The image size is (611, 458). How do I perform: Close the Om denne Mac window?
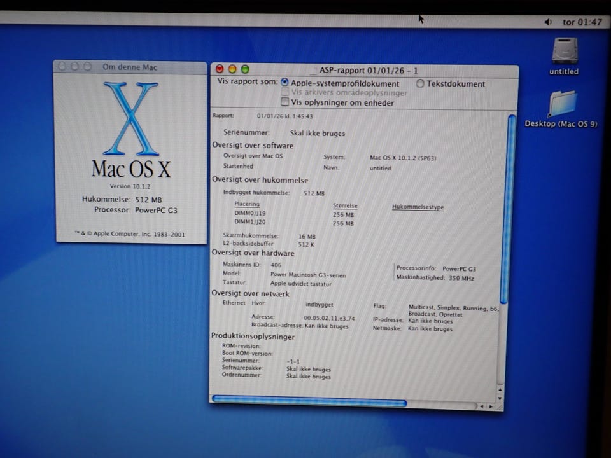62,66
